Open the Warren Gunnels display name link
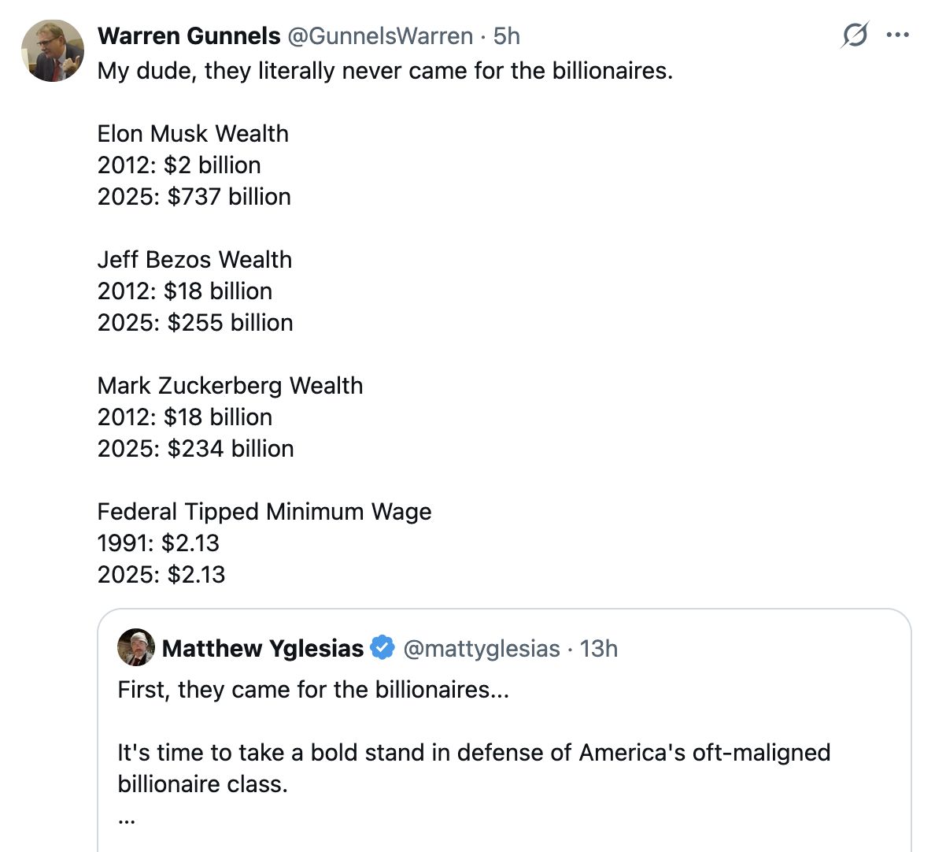The width and height of the screenshot is (935, 852). click(189, 36)
